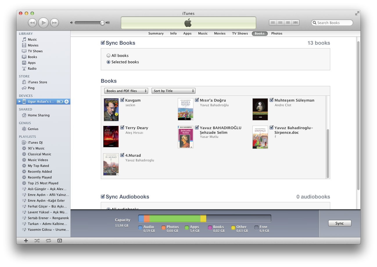Open the Photos tab
The height and width of the screenshot is (267, 377).
coord(277,33)
